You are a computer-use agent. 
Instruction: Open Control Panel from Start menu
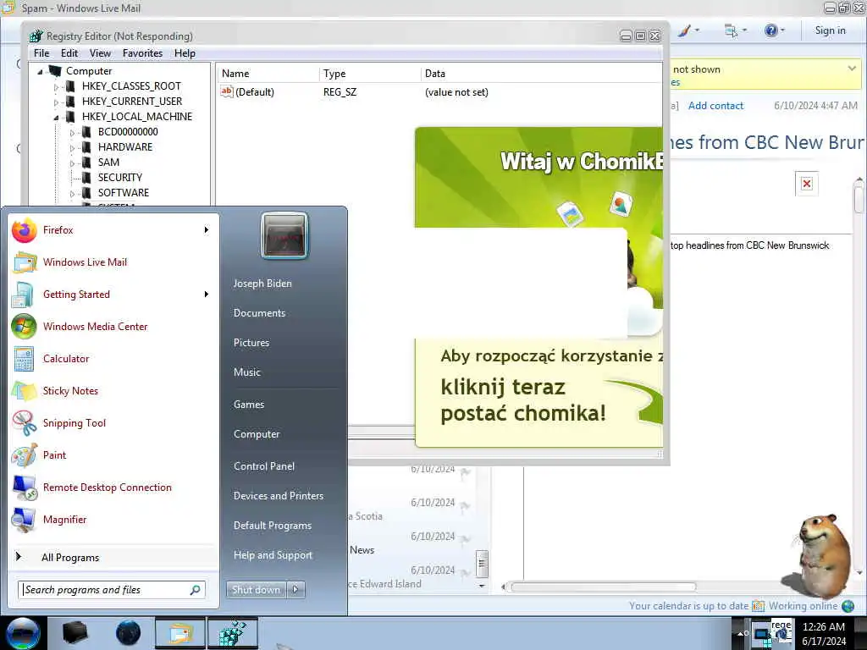coord(264,466)
